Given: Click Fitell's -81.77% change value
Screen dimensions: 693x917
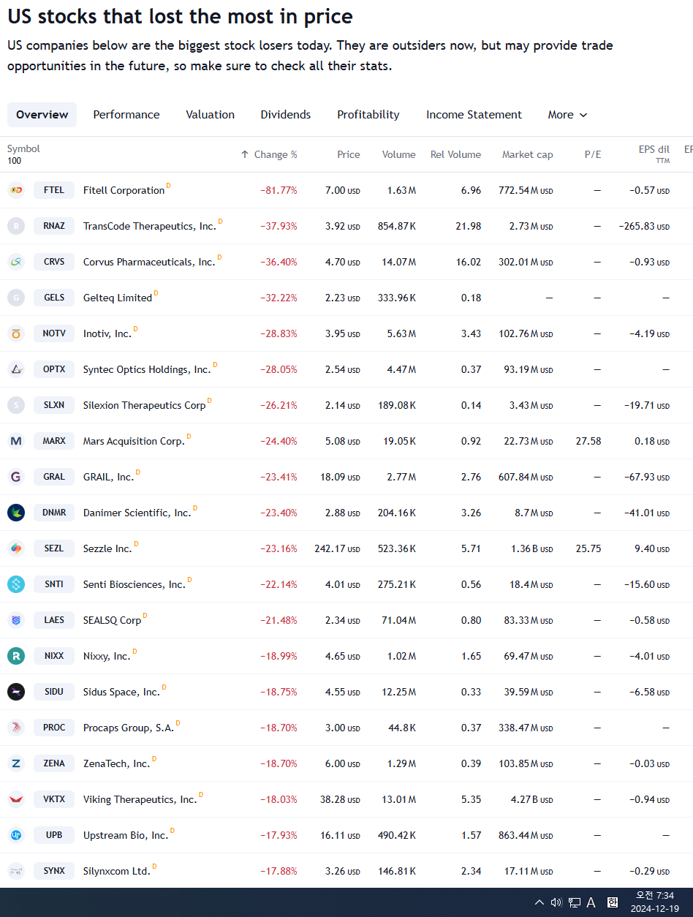Looking at the screenshot, I should 279,190.
